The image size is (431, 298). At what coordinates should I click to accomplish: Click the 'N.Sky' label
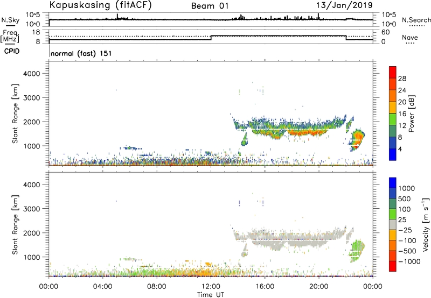(10, 20)
